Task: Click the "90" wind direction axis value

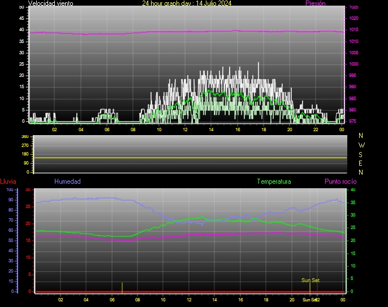Action: [x=26, y=163]
